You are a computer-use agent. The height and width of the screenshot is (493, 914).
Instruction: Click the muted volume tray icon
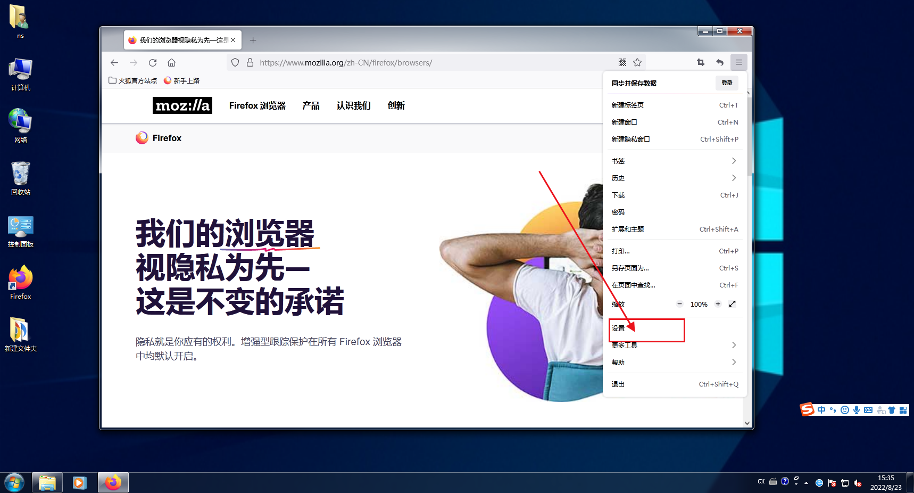point(857,483)
